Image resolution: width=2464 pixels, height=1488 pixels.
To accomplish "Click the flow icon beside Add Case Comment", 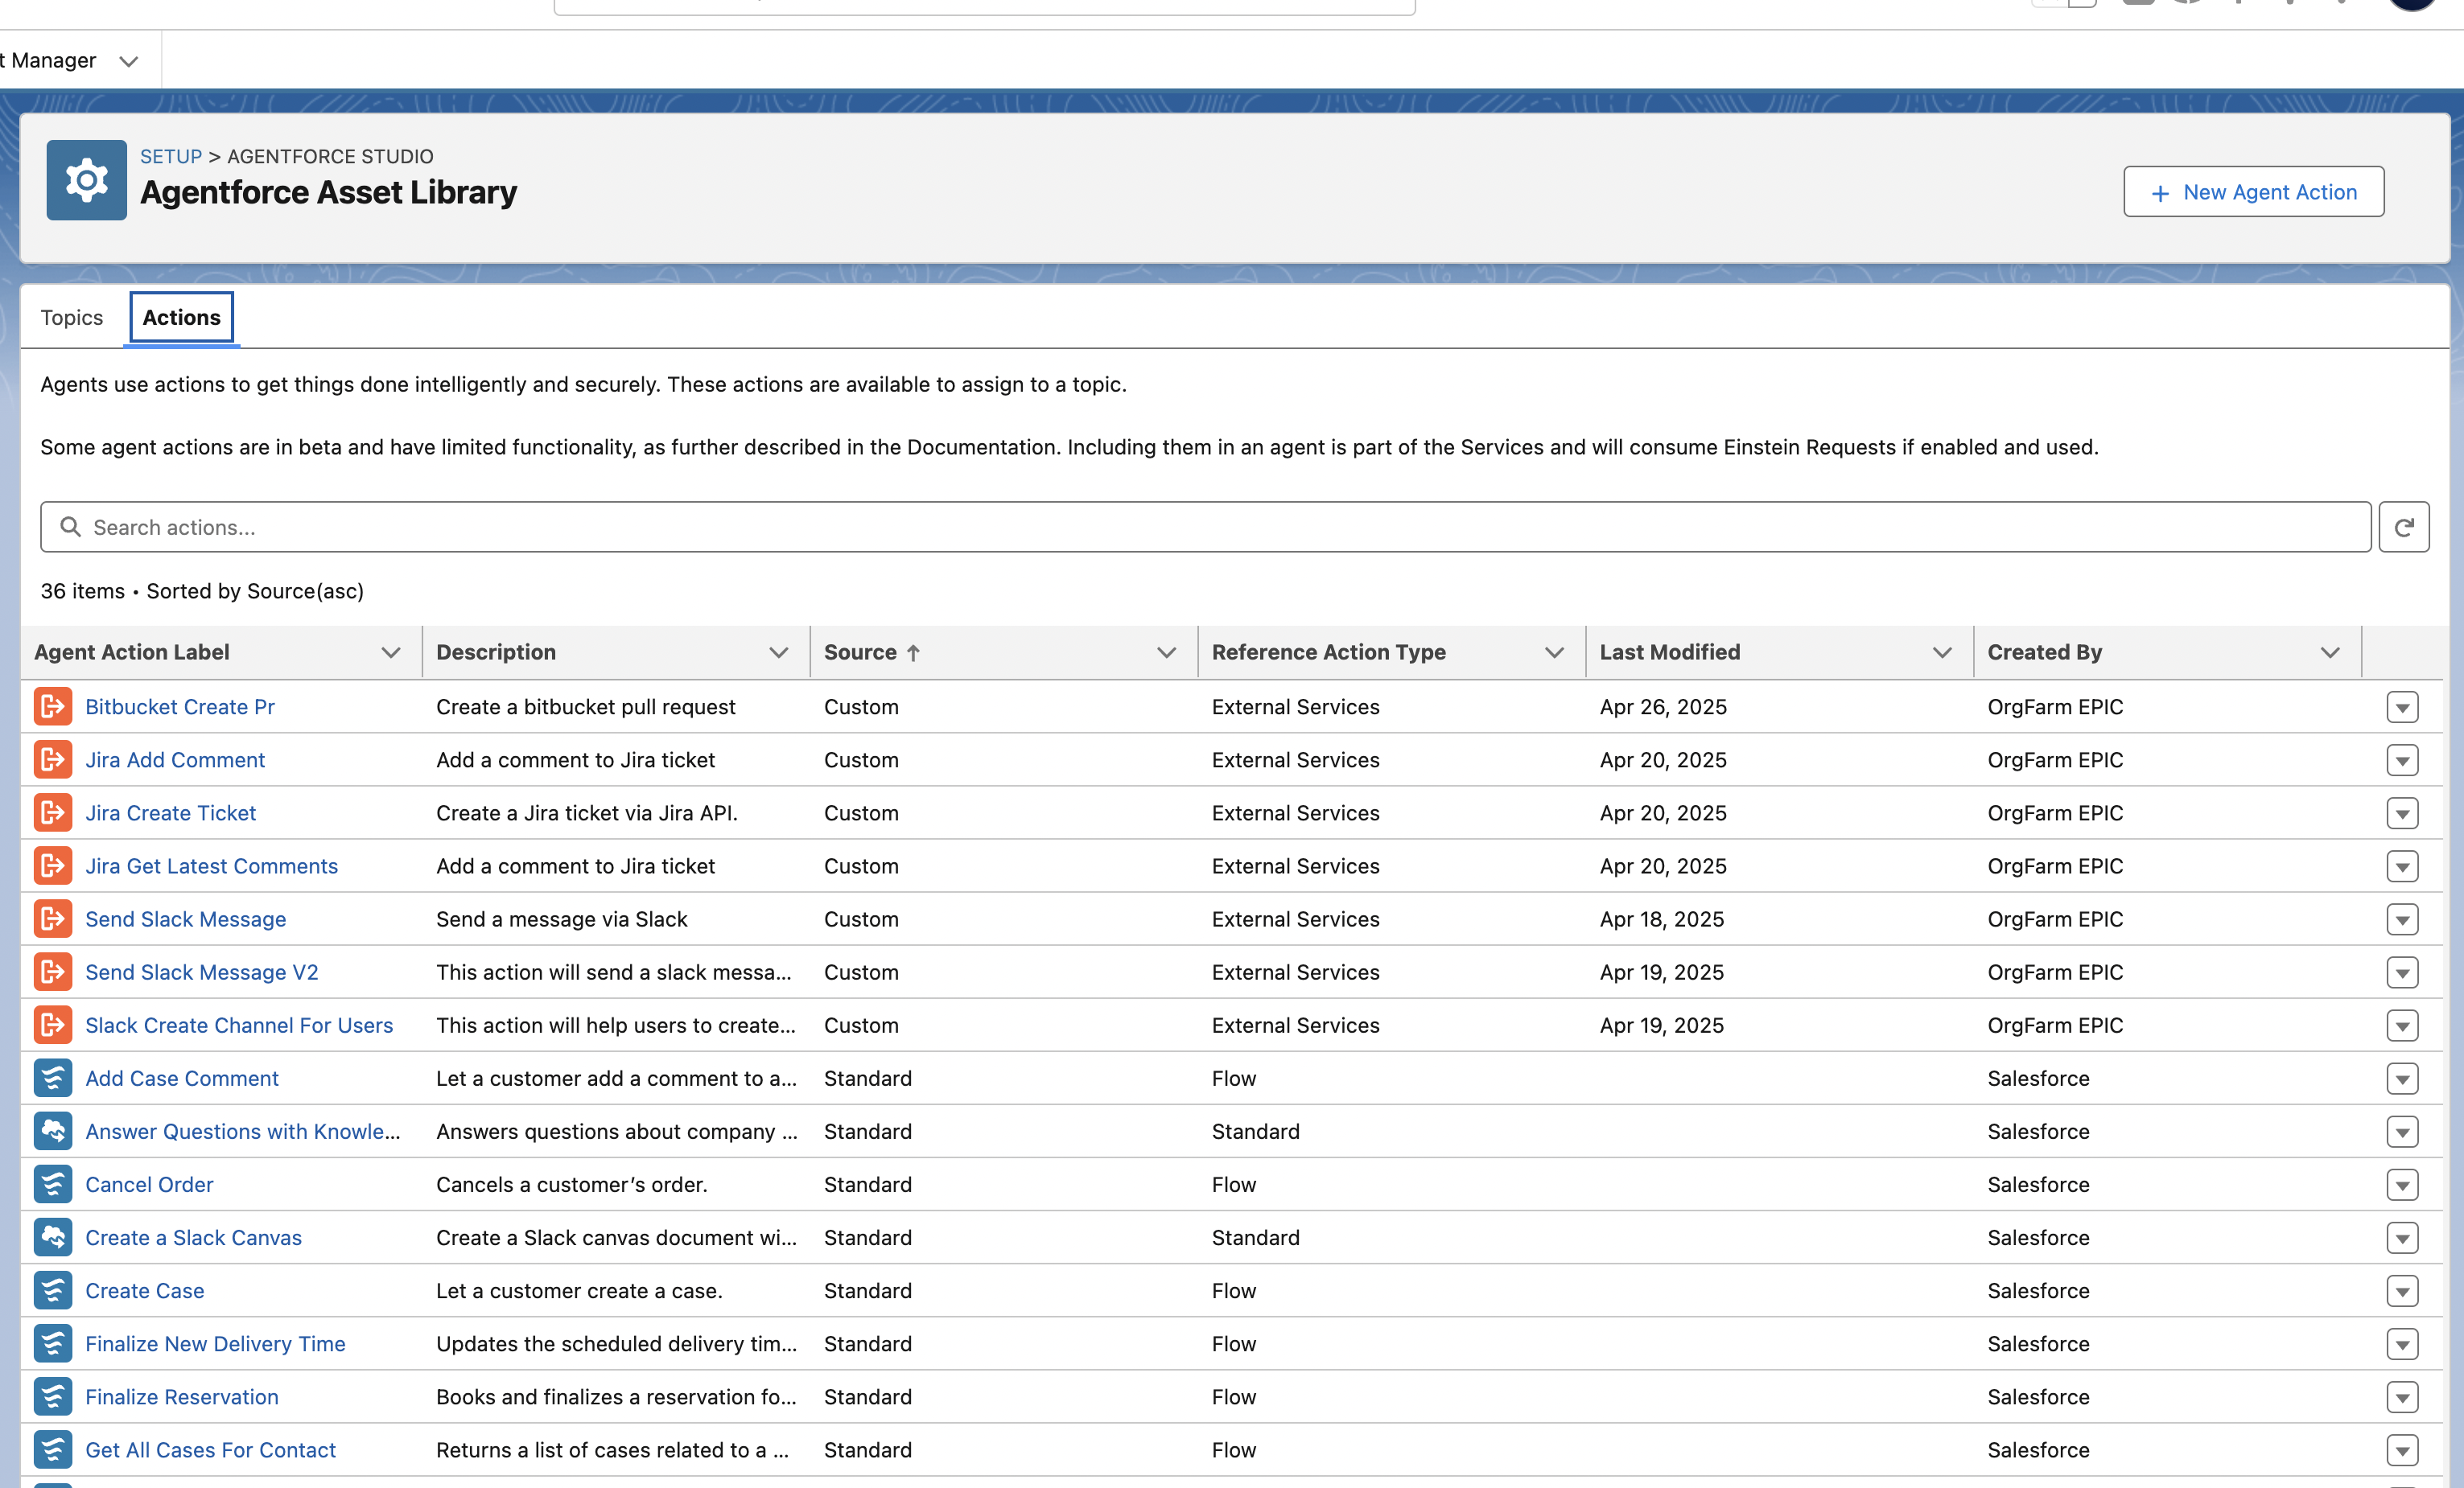I will click(x=53, y=1079).
